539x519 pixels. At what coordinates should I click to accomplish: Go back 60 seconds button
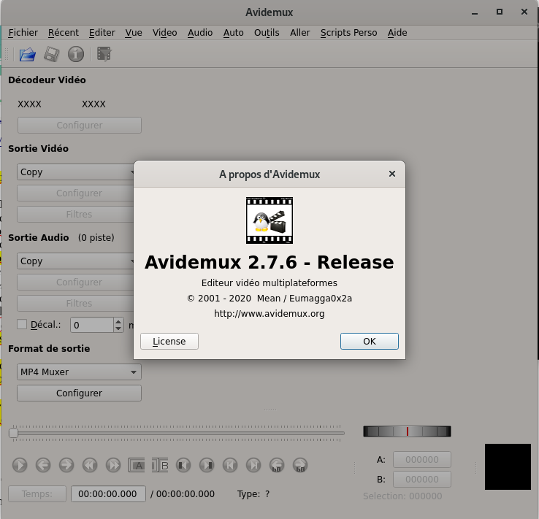[x=277, y=466]
